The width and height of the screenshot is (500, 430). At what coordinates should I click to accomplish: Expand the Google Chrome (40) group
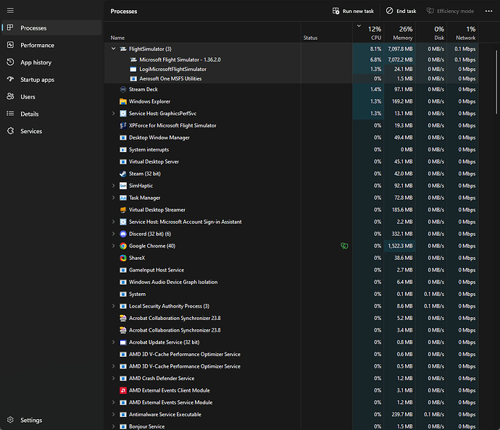[x=113, y=246]
